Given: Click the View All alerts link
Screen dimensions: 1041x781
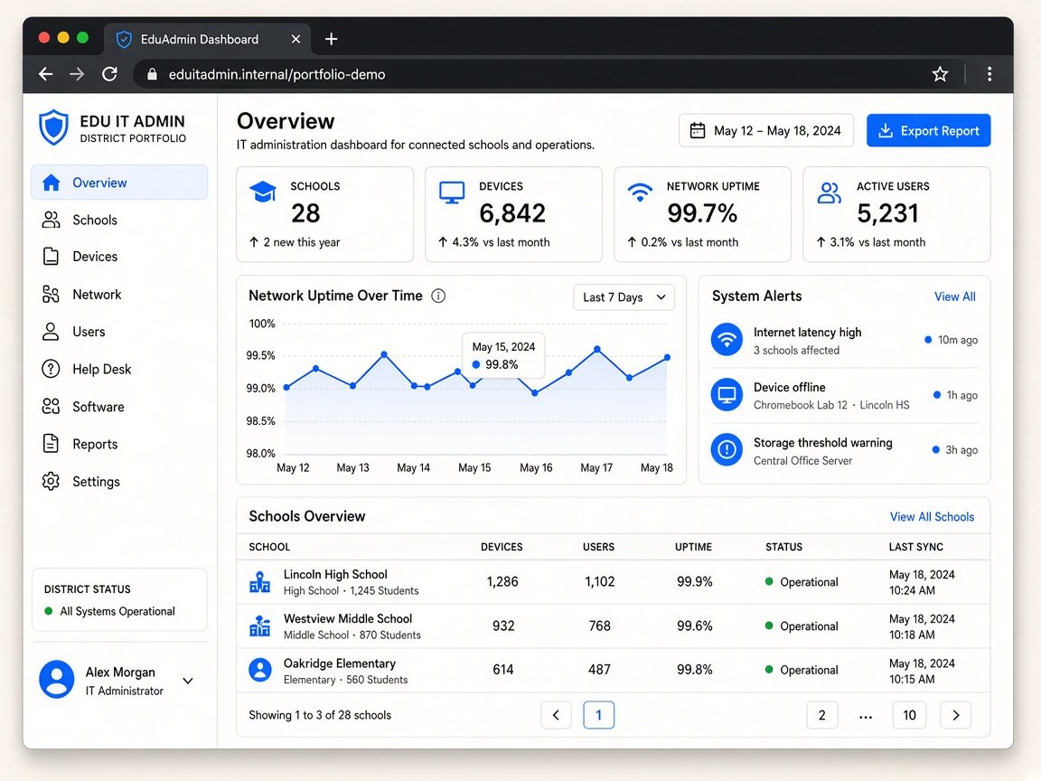Looking at the screenshot, I should coord(954,296).
